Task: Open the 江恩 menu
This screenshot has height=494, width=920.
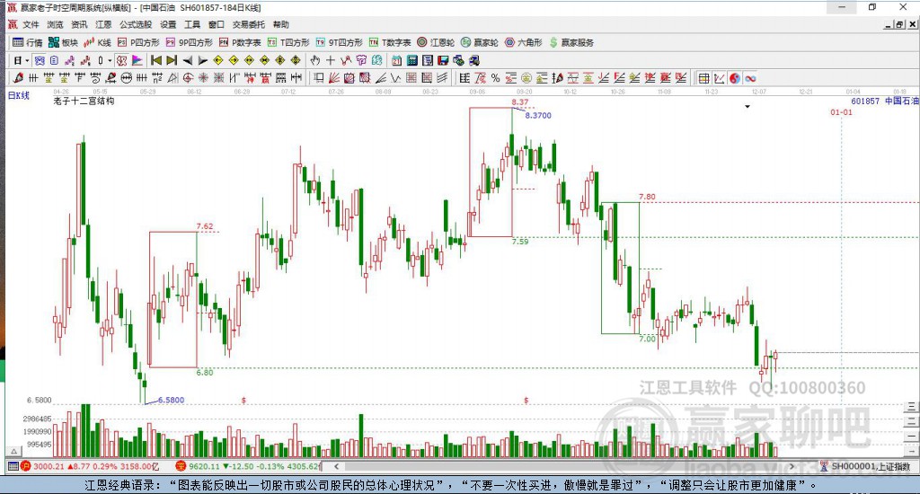Action: 103,24
